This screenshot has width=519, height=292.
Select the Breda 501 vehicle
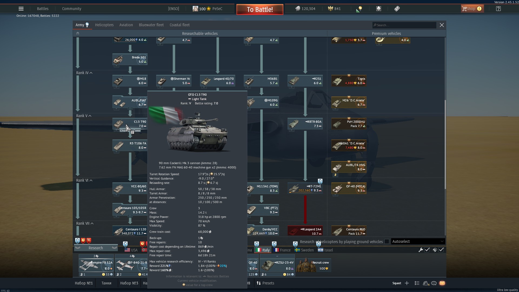[130, 59]
